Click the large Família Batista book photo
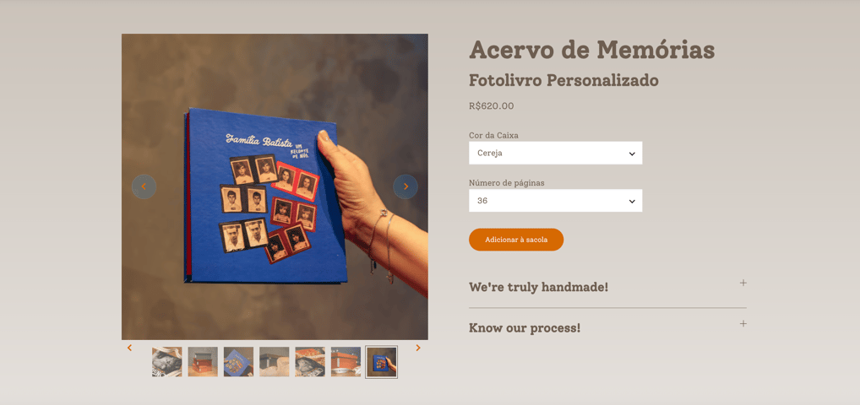 click(275, 186)
